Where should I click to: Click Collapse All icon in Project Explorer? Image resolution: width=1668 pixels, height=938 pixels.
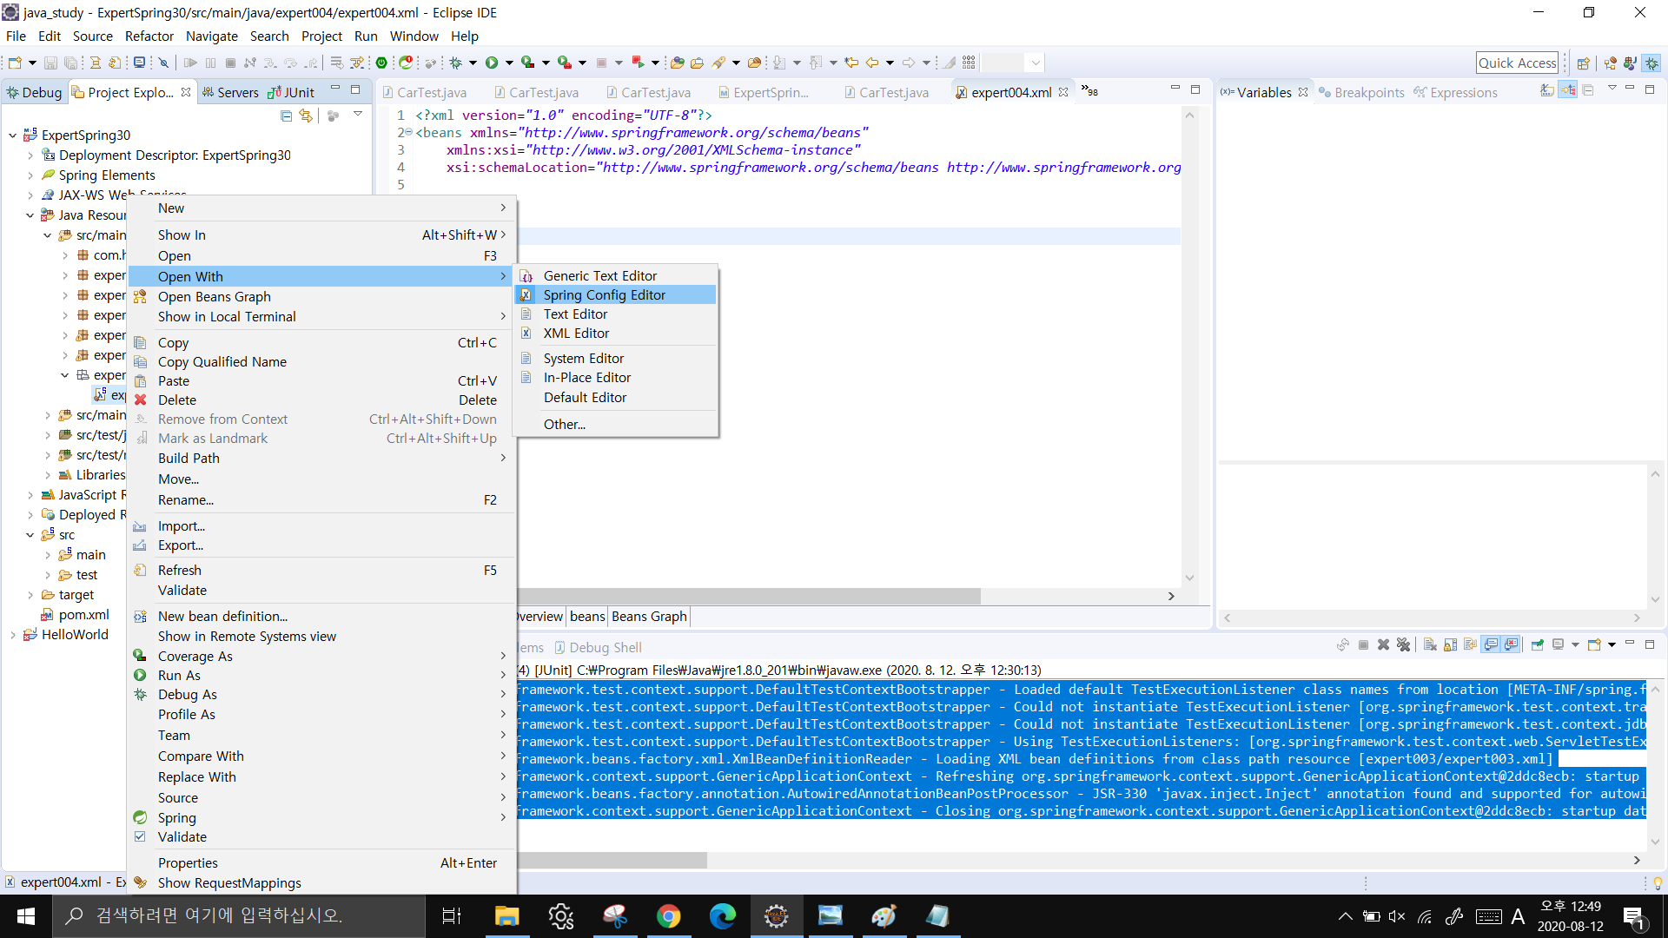(286, 116)
